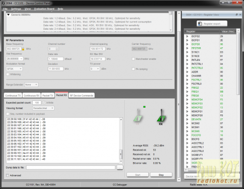Click the green status LED indicator
Image resolution: width=244 pixels, height=189 pixels.
144,107
